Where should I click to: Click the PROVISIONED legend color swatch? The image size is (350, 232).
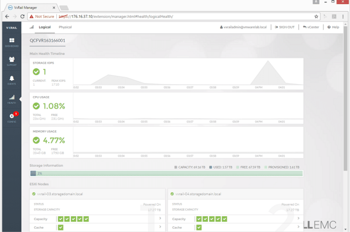coord(266,167)
